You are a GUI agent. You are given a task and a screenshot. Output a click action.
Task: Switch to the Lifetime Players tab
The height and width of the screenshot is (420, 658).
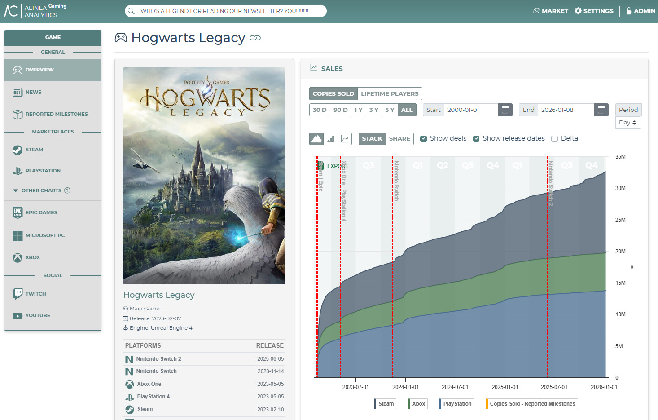(390, 93)
